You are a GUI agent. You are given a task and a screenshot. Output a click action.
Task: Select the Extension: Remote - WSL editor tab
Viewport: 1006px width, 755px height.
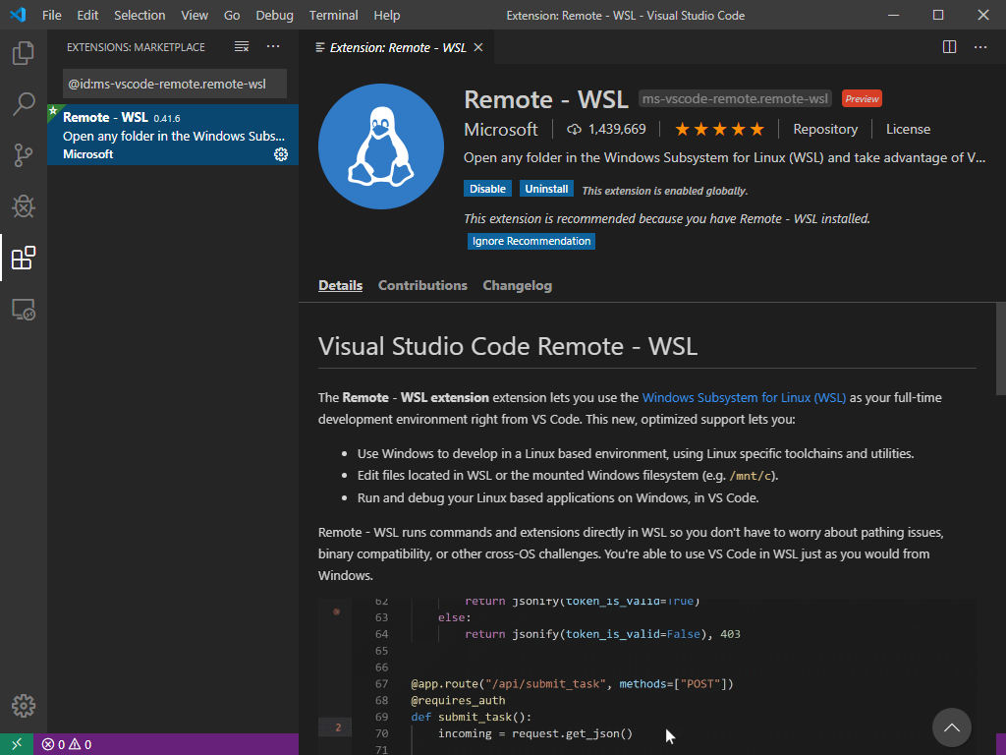tap(397, 47)
